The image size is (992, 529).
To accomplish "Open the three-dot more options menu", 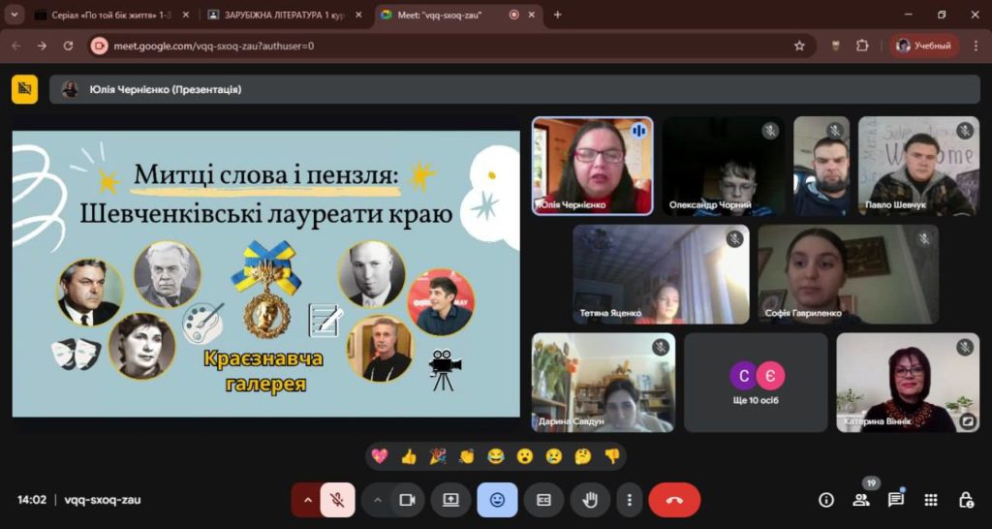I will [630, 500].
